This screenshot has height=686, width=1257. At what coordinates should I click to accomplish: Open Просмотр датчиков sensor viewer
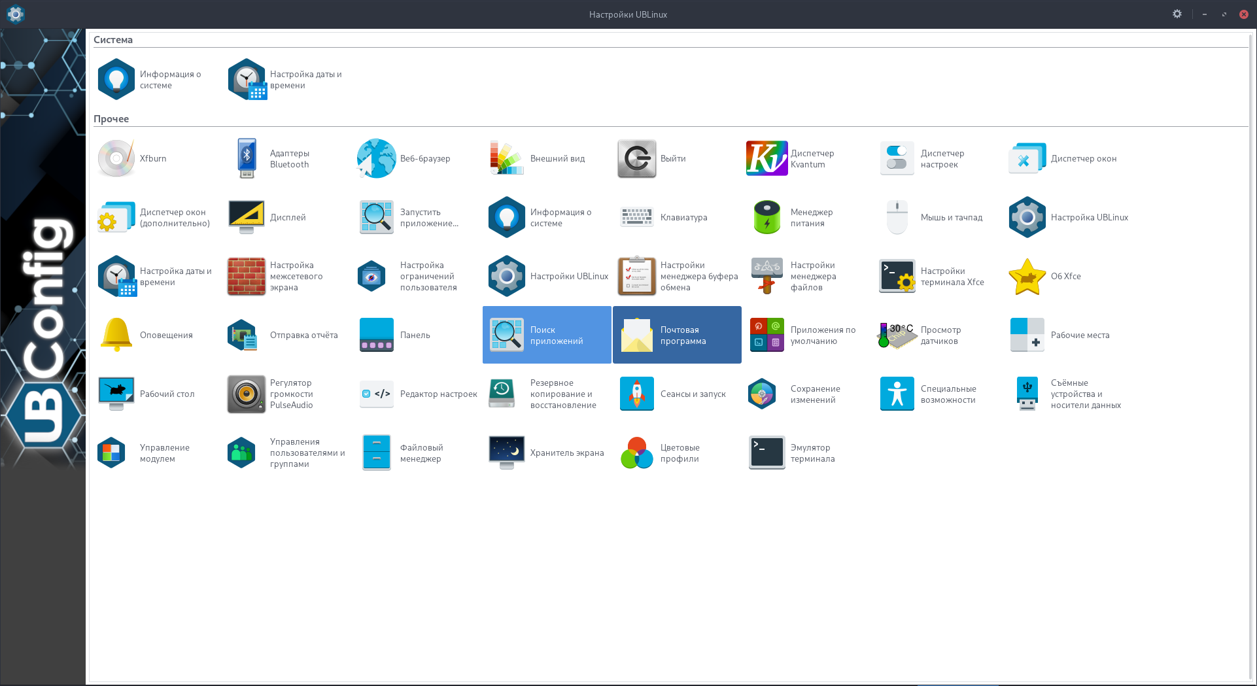point(937,335)
